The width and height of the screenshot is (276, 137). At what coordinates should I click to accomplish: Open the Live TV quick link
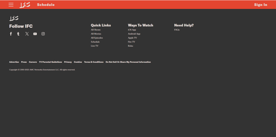(x=95, y=46)
